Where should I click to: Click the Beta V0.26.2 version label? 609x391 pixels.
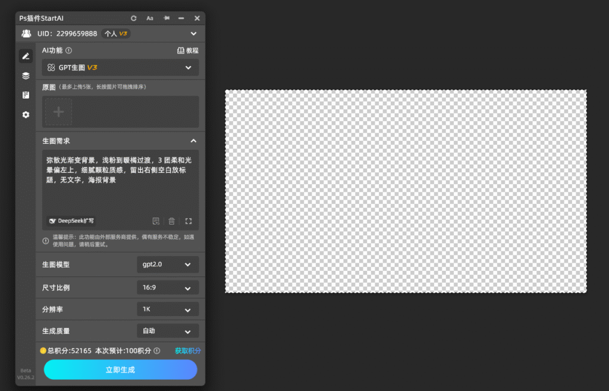26,374
